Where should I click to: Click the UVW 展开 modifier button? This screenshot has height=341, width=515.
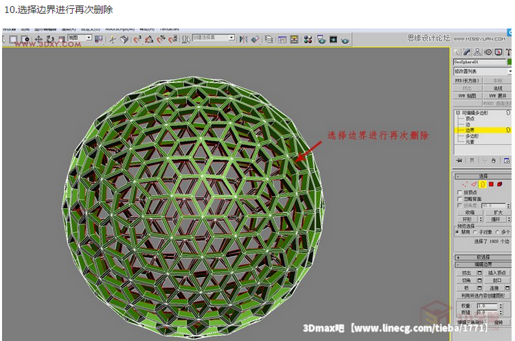click(498, 96)
